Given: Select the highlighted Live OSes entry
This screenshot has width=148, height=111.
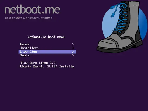Looking at the screenshot, I should [x=47, y=52].
